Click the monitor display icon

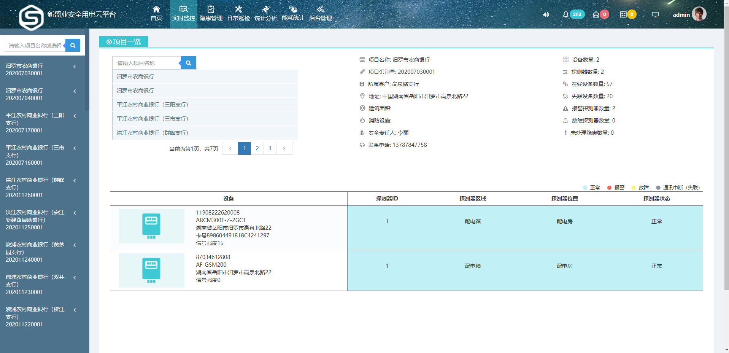click(655, 14)
